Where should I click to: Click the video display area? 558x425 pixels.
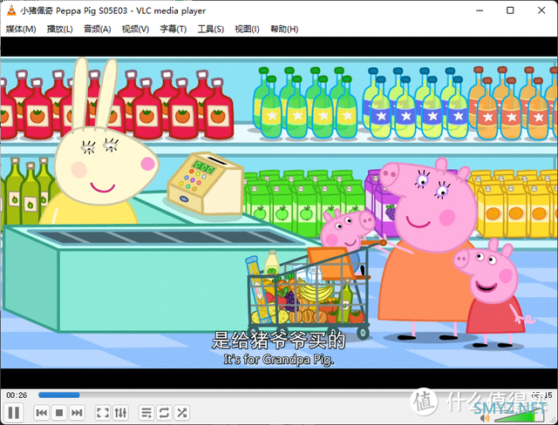279,212
